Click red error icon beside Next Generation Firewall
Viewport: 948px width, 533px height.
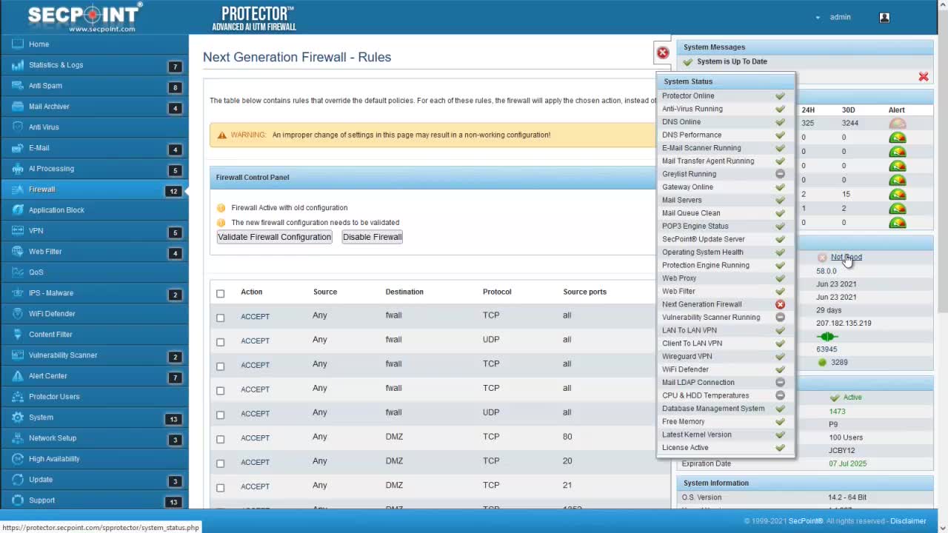coord(780,304)
